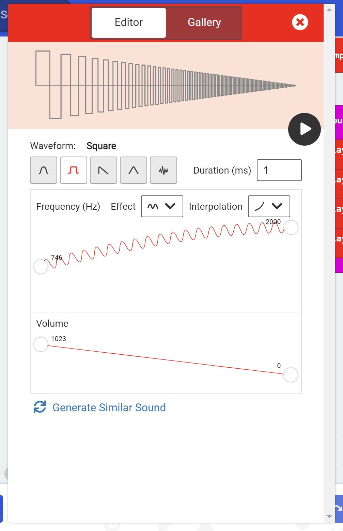Switch to the Editor tab

click(128, 22)
